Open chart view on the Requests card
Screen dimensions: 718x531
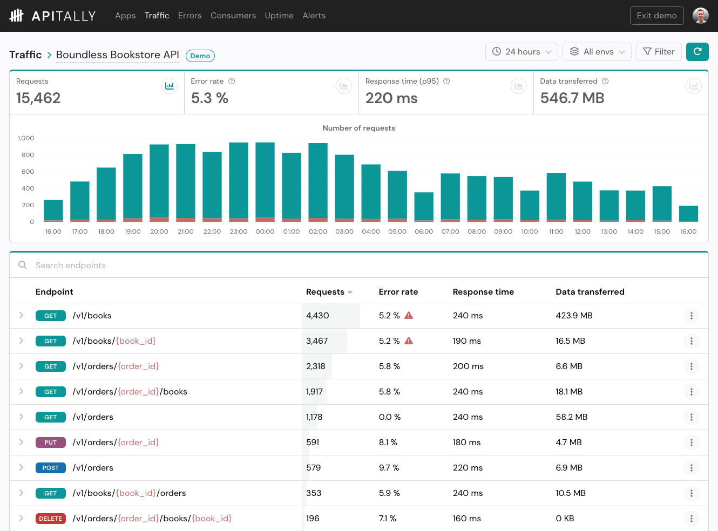(170, 85)
